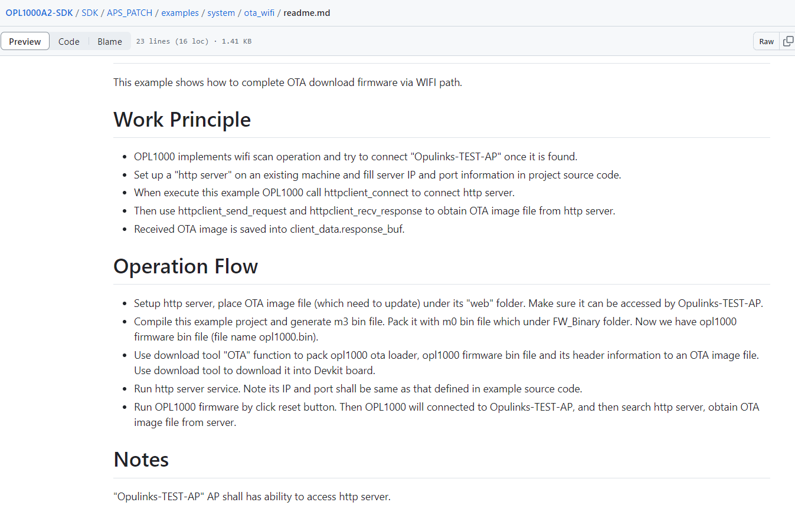This screenshot has height=522, width=795.
Task: Switch to the Code tab
Action: click(69, 41)
